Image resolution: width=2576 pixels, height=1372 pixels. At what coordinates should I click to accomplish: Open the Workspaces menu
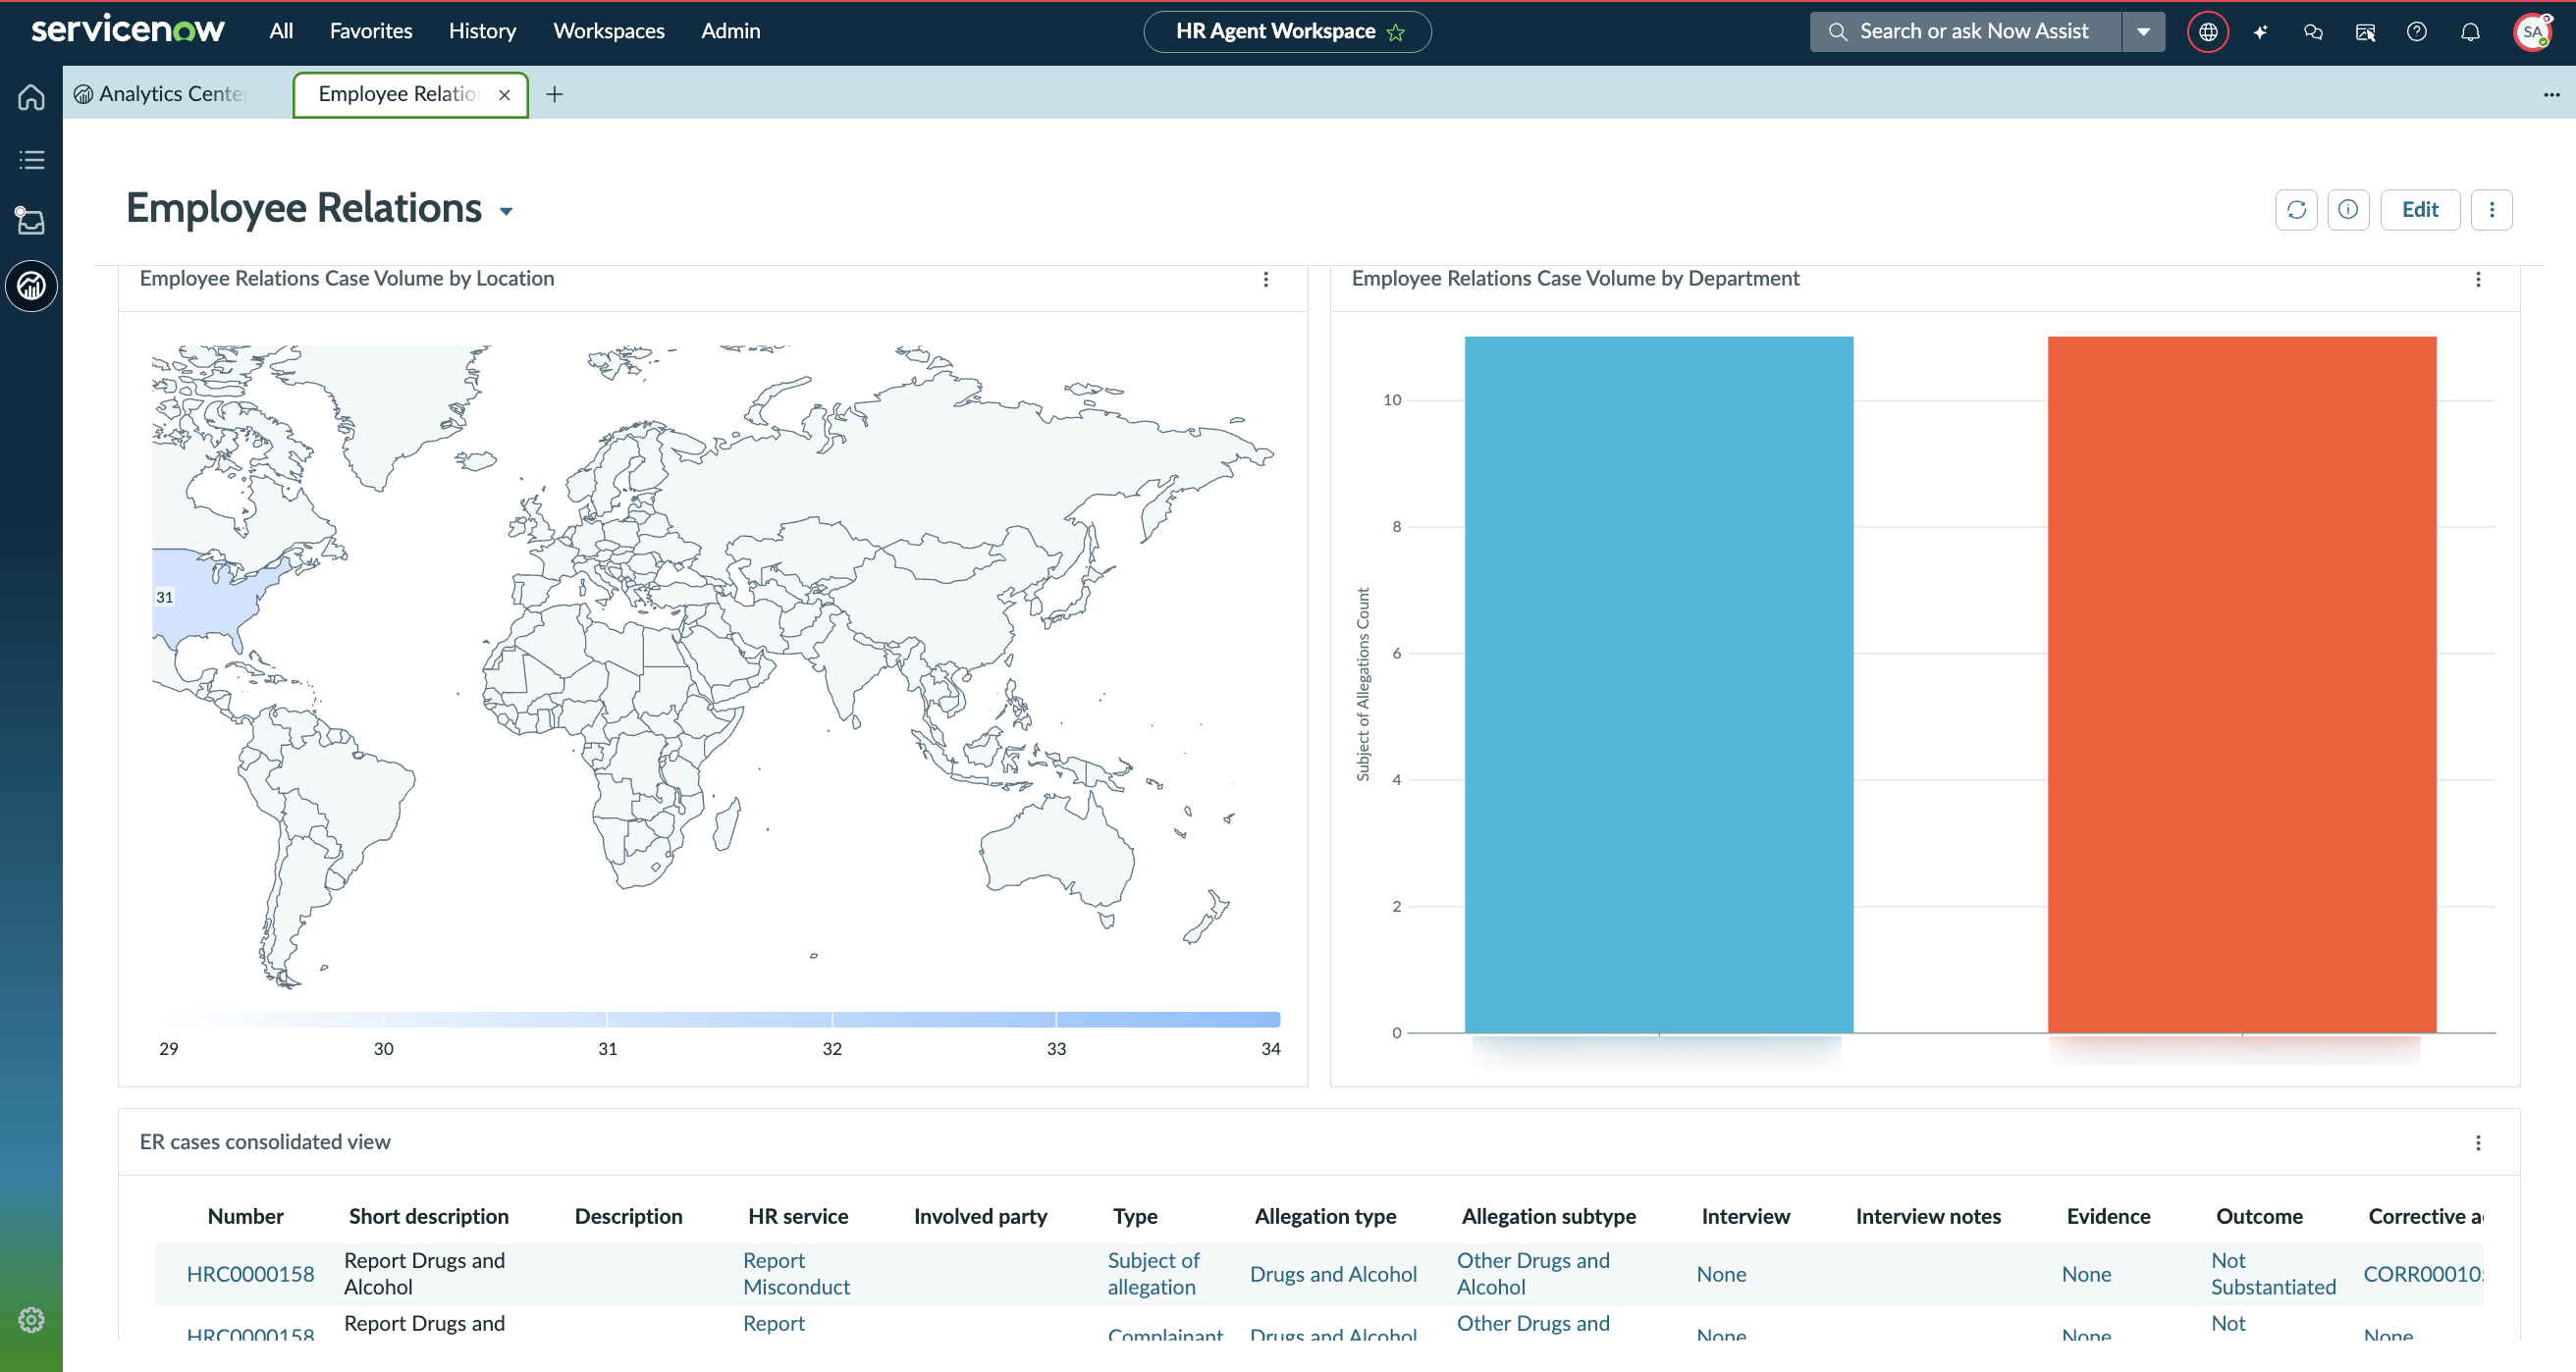609,31
